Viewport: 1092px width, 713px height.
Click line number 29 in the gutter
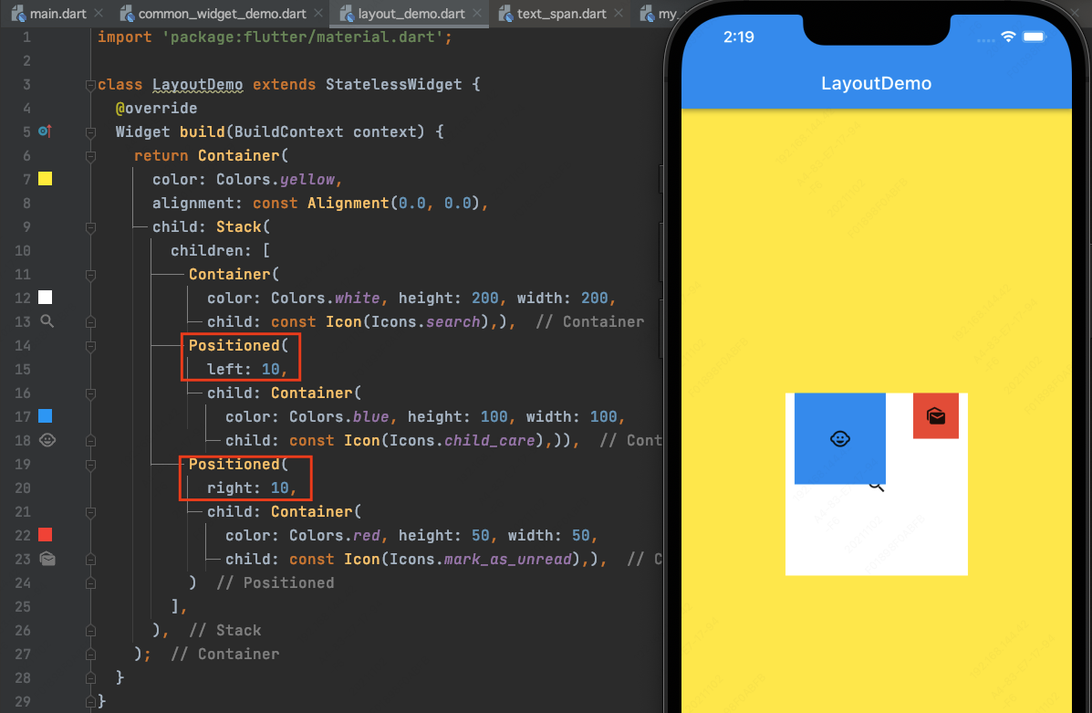(22, 700)
